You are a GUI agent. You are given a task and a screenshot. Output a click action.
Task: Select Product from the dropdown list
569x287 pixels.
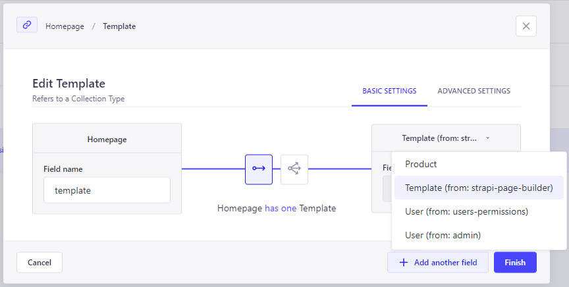[x=421, y=164]
